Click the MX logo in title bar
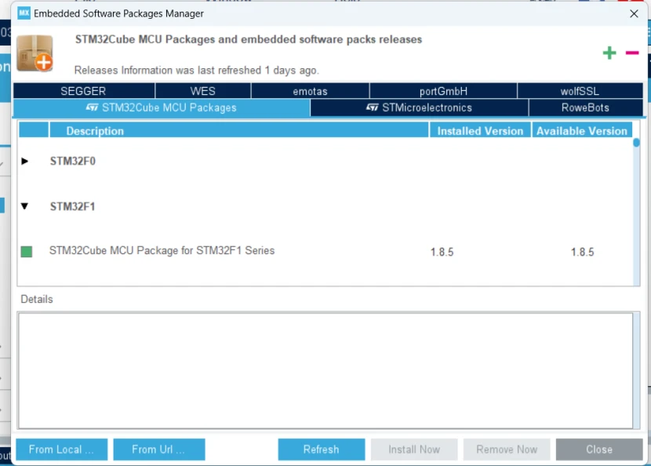Viewport: 651px width, 466px height. (x=24, y=13)
